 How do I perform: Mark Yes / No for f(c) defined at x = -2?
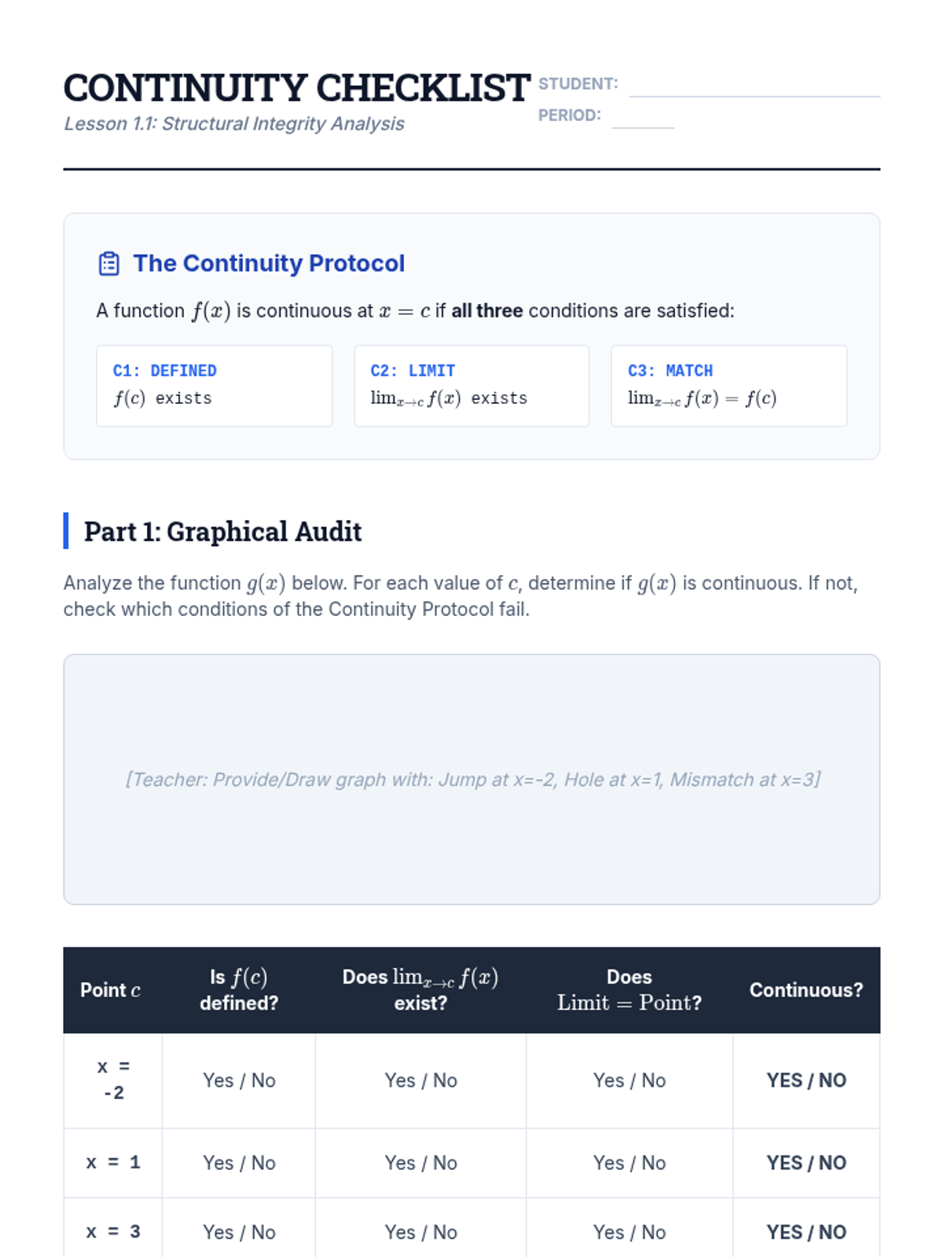tap(239, 1080)
